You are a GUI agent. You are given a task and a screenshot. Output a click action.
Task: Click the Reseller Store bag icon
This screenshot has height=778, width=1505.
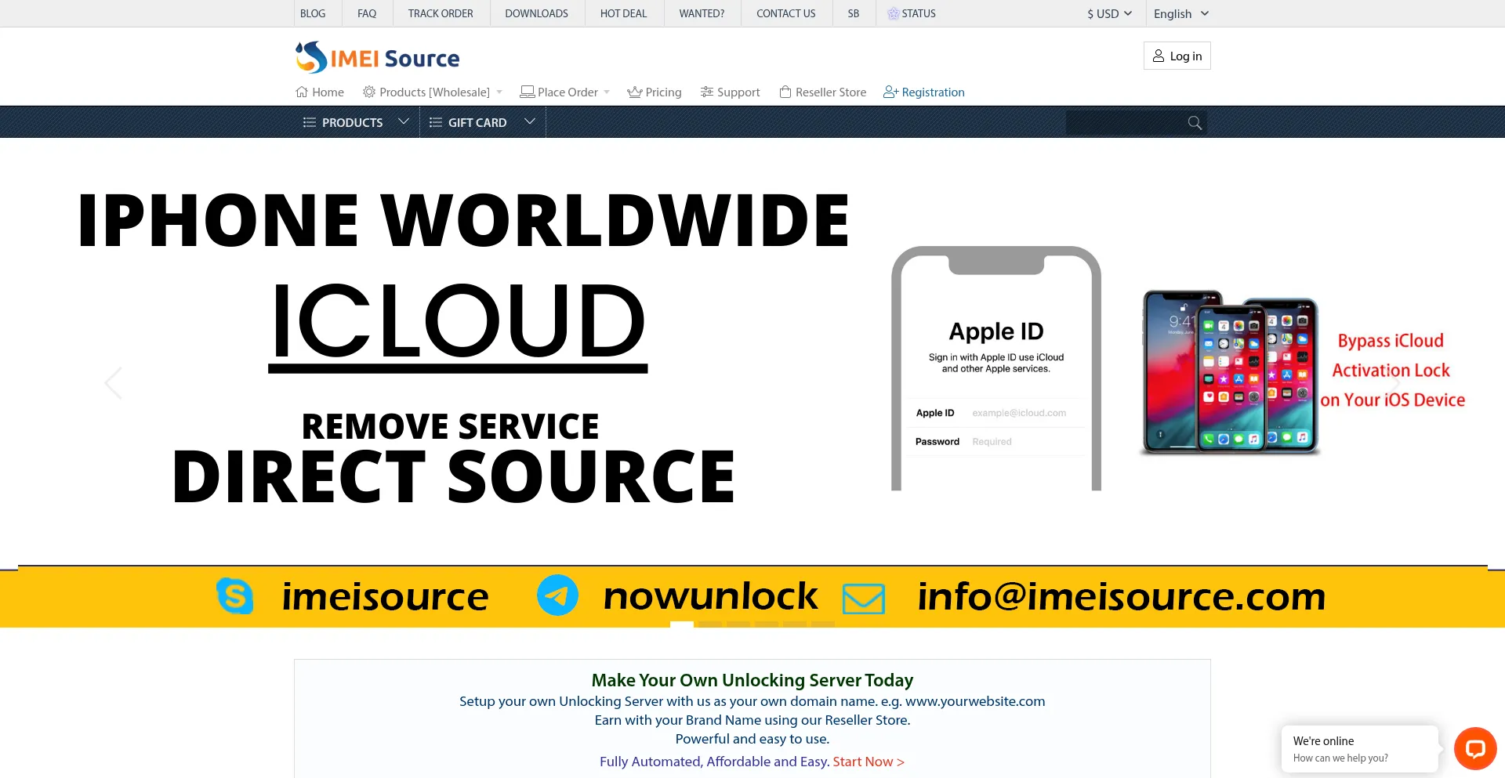pos(785,92)
